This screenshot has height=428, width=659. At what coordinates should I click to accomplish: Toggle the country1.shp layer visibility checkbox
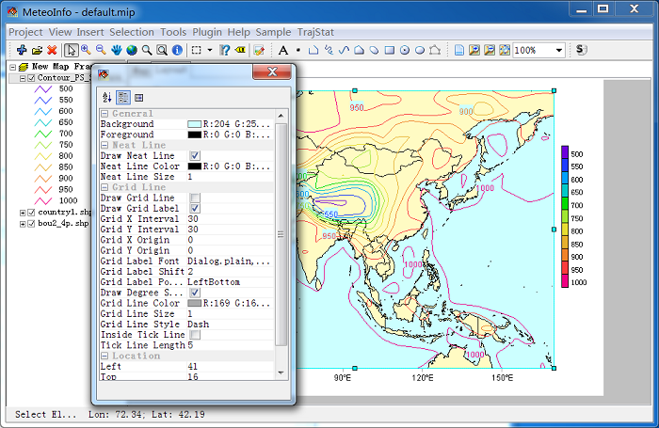[31, 214]
